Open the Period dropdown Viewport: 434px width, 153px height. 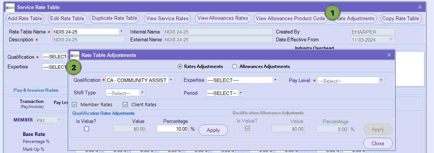point(241,93)
